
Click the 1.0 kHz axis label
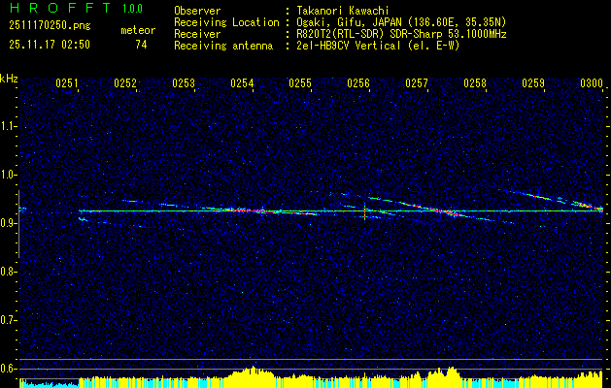pos(8,175)
